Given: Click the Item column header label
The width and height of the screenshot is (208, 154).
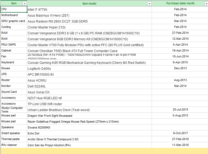Looking at the screenshot, I should (x=14, y=3).
